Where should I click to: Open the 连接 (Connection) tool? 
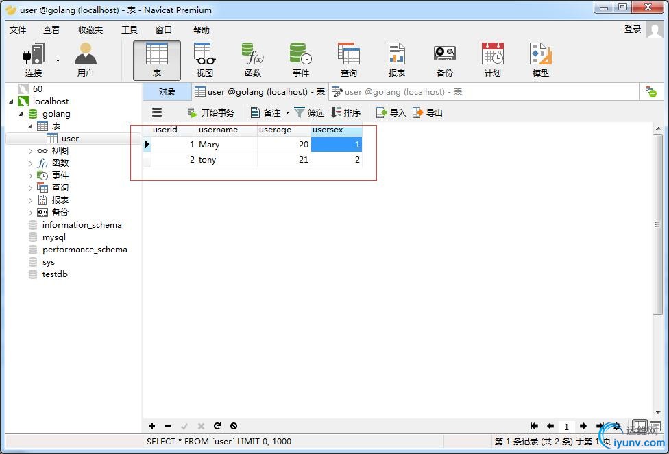pos(34,60)
